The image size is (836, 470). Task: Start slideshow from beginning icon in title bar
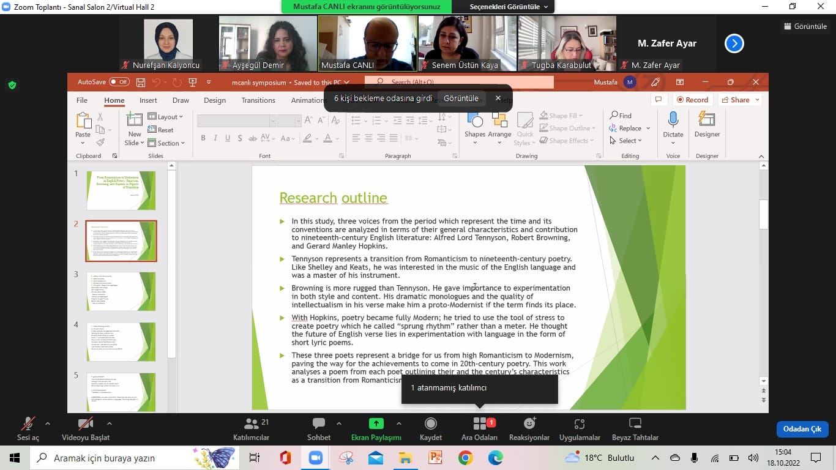coord(193,82)
